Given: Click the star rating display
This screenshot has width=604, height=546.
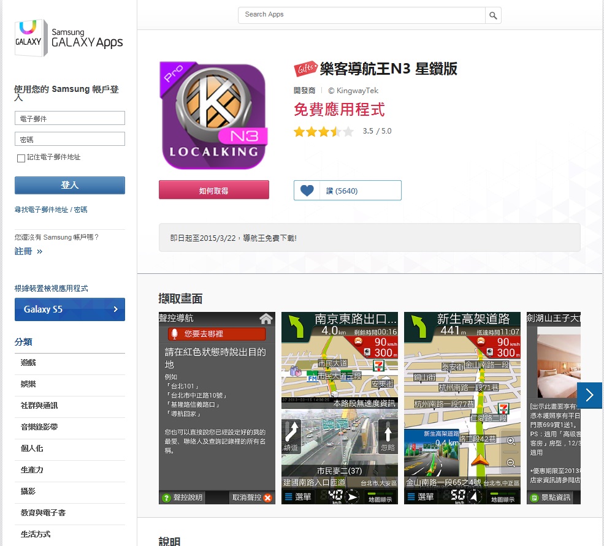Looking at the screenshot, I should click(324, 131).
